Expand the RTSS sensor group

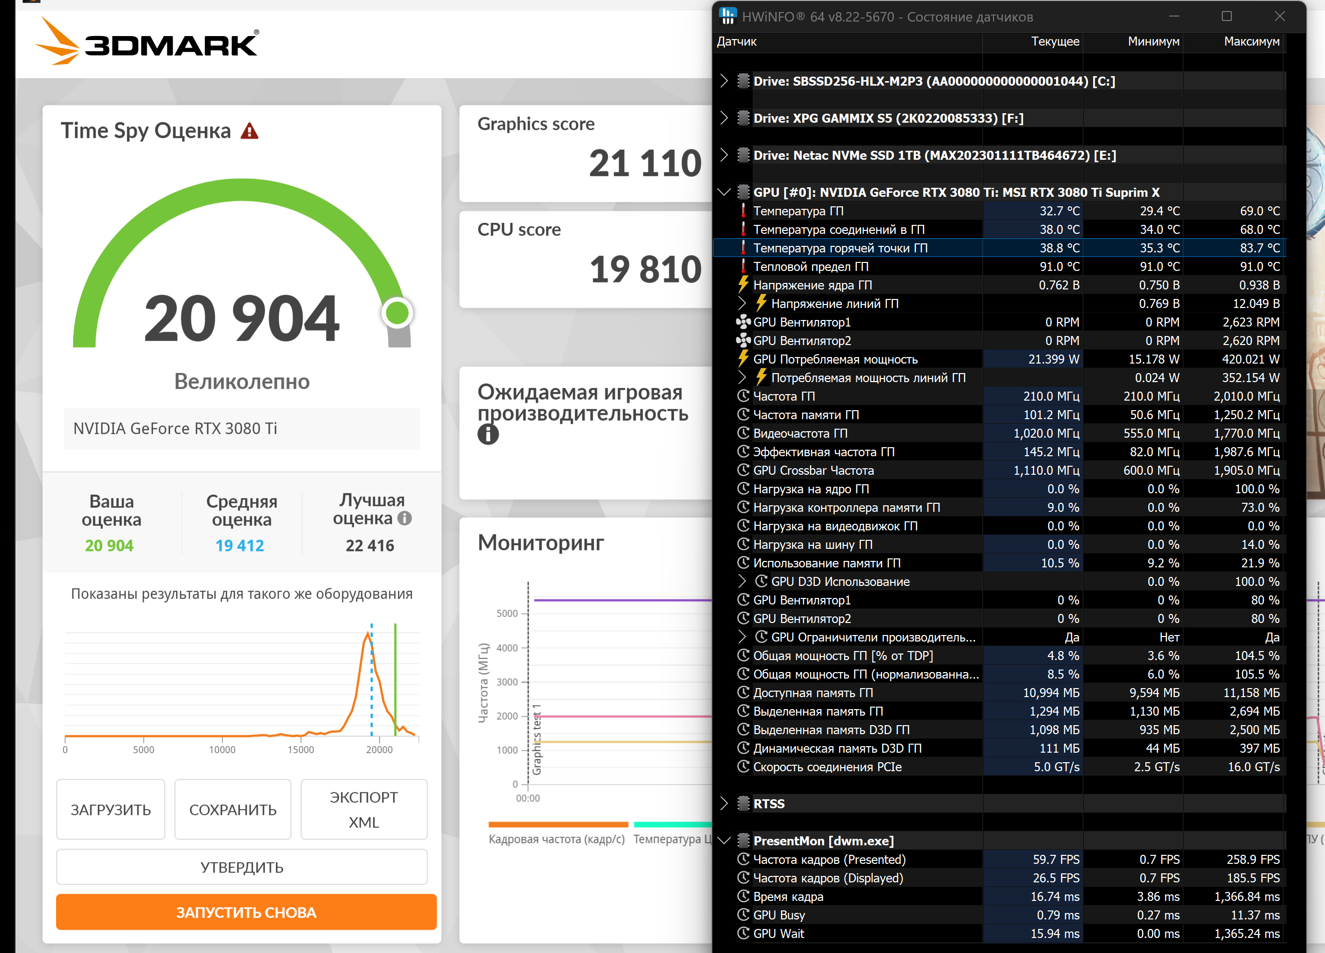pos(725,803)
